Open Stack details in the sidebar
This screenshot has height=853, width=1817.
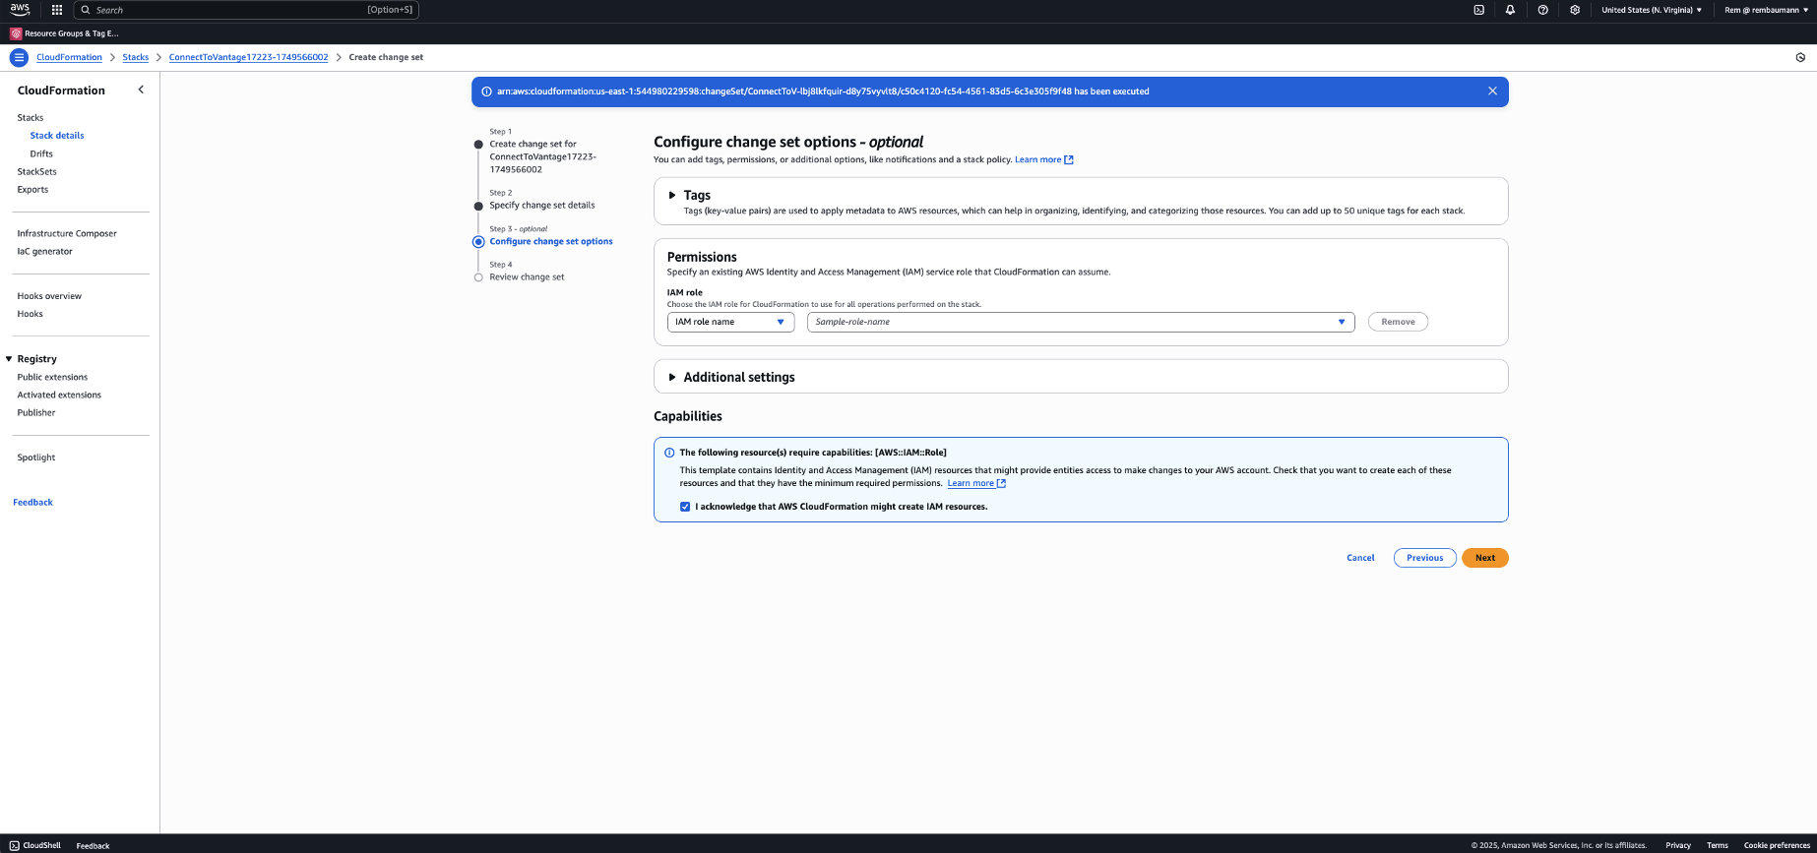coord(57,136)
